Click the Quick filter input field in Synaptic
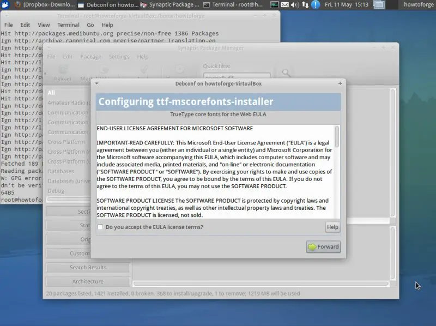Viewport: 436px width, 326px height. [x=237, y=76]
